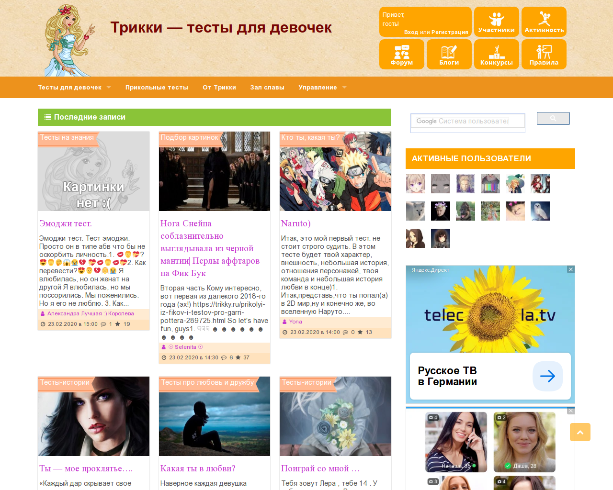This screenshot has height=490, width=613.
Task: Close the dating profiles ad block
Action: pyautogui.click(x=571, y=411)
